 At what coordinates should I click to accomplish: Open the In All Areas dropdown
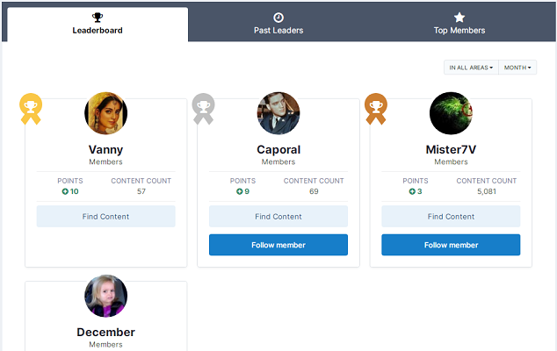471,68
